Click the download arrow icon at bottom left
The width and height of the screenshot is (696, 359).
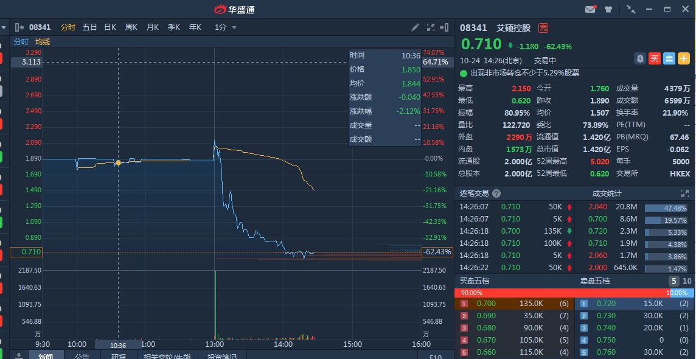[19, 355]
